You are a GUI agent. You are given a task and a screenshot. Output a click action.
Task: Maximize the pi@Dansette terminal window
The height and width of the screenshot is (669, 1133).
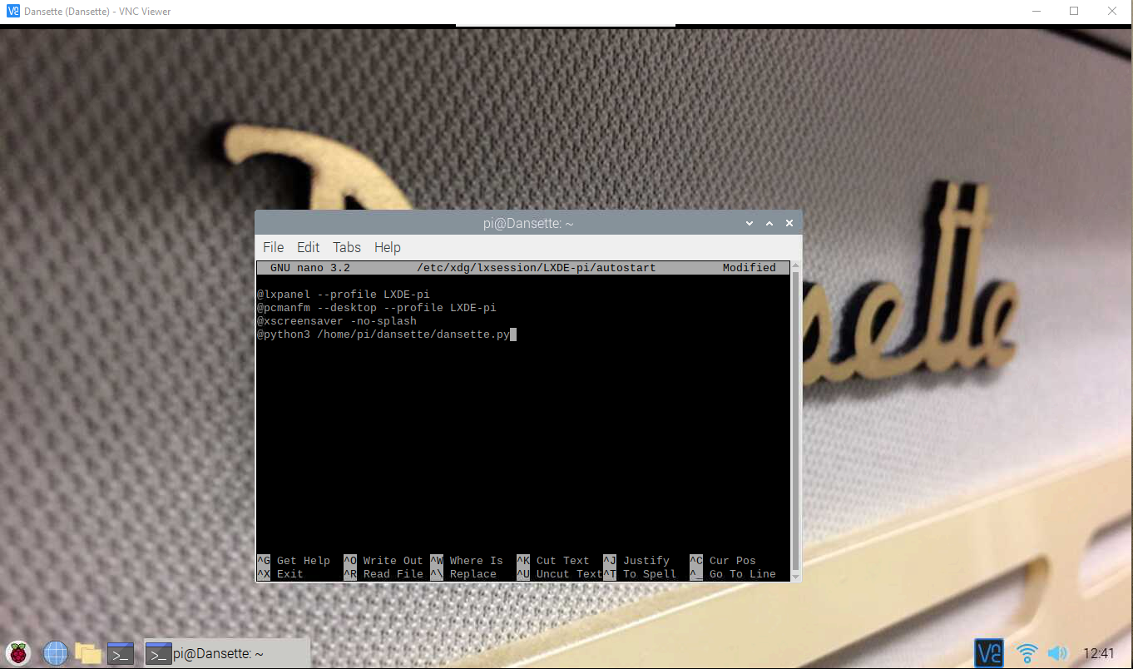coord(769,223)
